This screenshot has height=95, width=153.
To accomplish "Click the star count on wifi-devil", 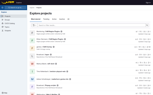I will click(137, 63).
